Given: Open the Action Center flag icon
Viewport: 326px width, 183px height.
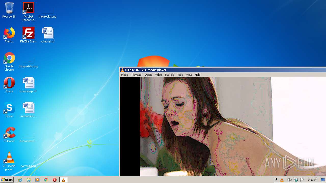Looking at the screenshot, I should [302, 180].
